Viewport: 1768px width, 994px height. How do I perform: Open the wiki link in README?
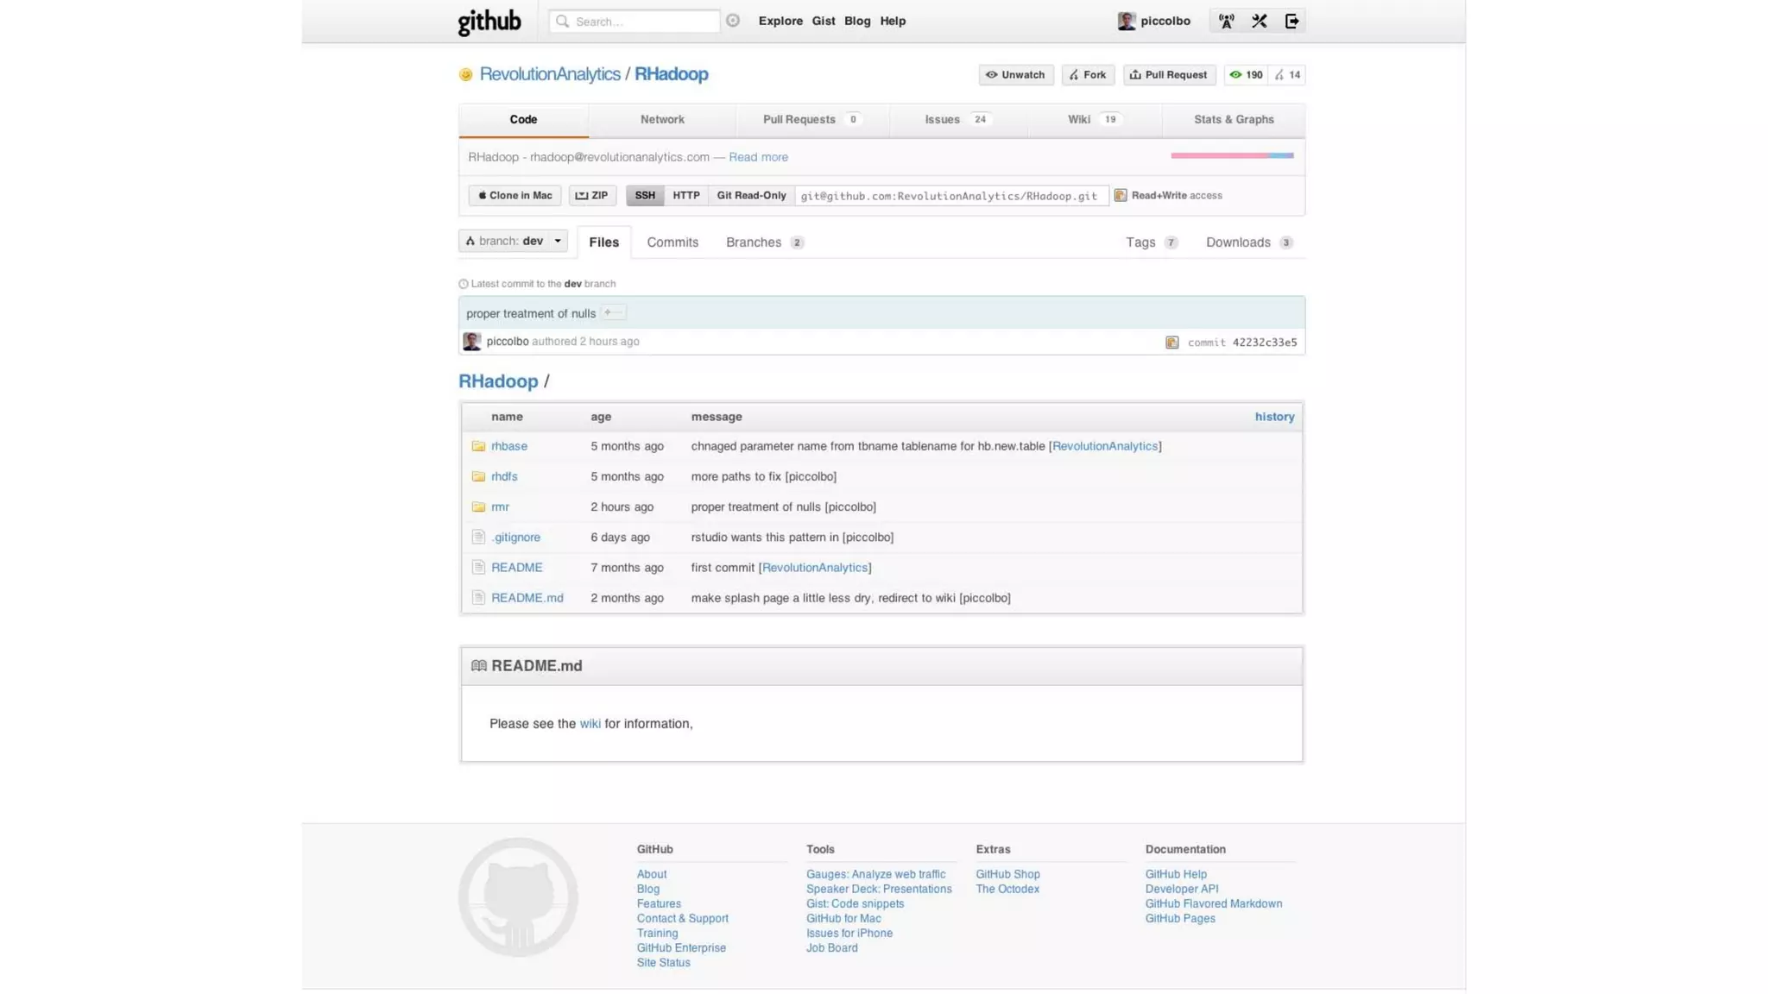(590, 724)
